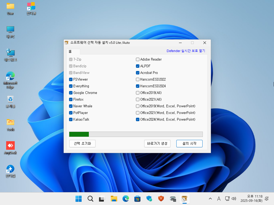274x205 pixels.
Task: Close the installer window
Action: click(x=205, y=43)
